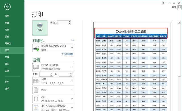This screenshot has height=111, width=182.
Task: Open the 另存为 menu item
Action: 8,43
